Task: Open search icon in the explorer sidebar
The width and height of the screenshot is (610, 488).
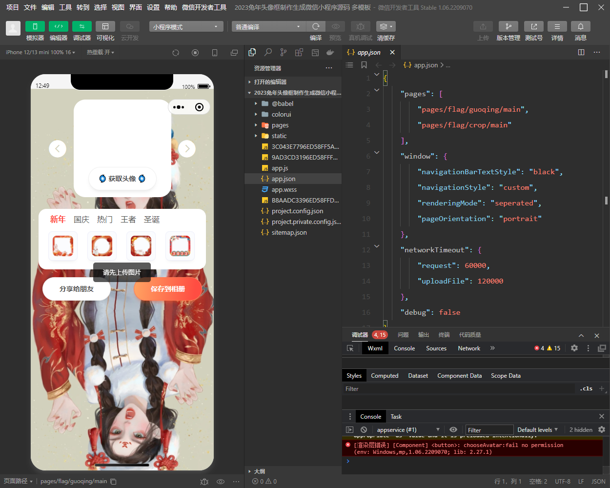Action: click(268, 52)
